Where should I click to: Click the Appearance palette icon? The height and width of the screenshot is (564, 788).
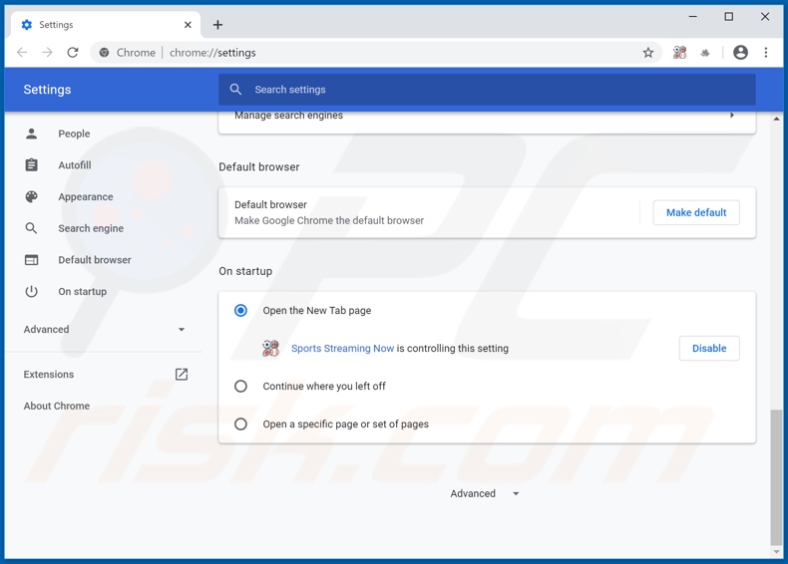click(31, 197)
